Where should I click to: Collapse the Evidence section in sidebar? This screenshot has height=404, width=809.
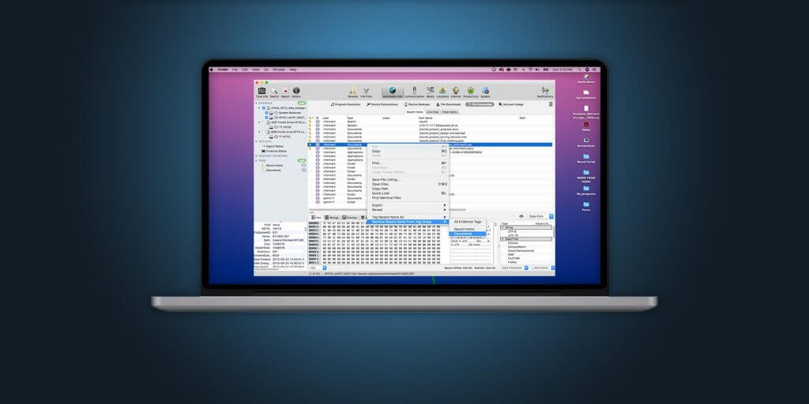point(257,103)
